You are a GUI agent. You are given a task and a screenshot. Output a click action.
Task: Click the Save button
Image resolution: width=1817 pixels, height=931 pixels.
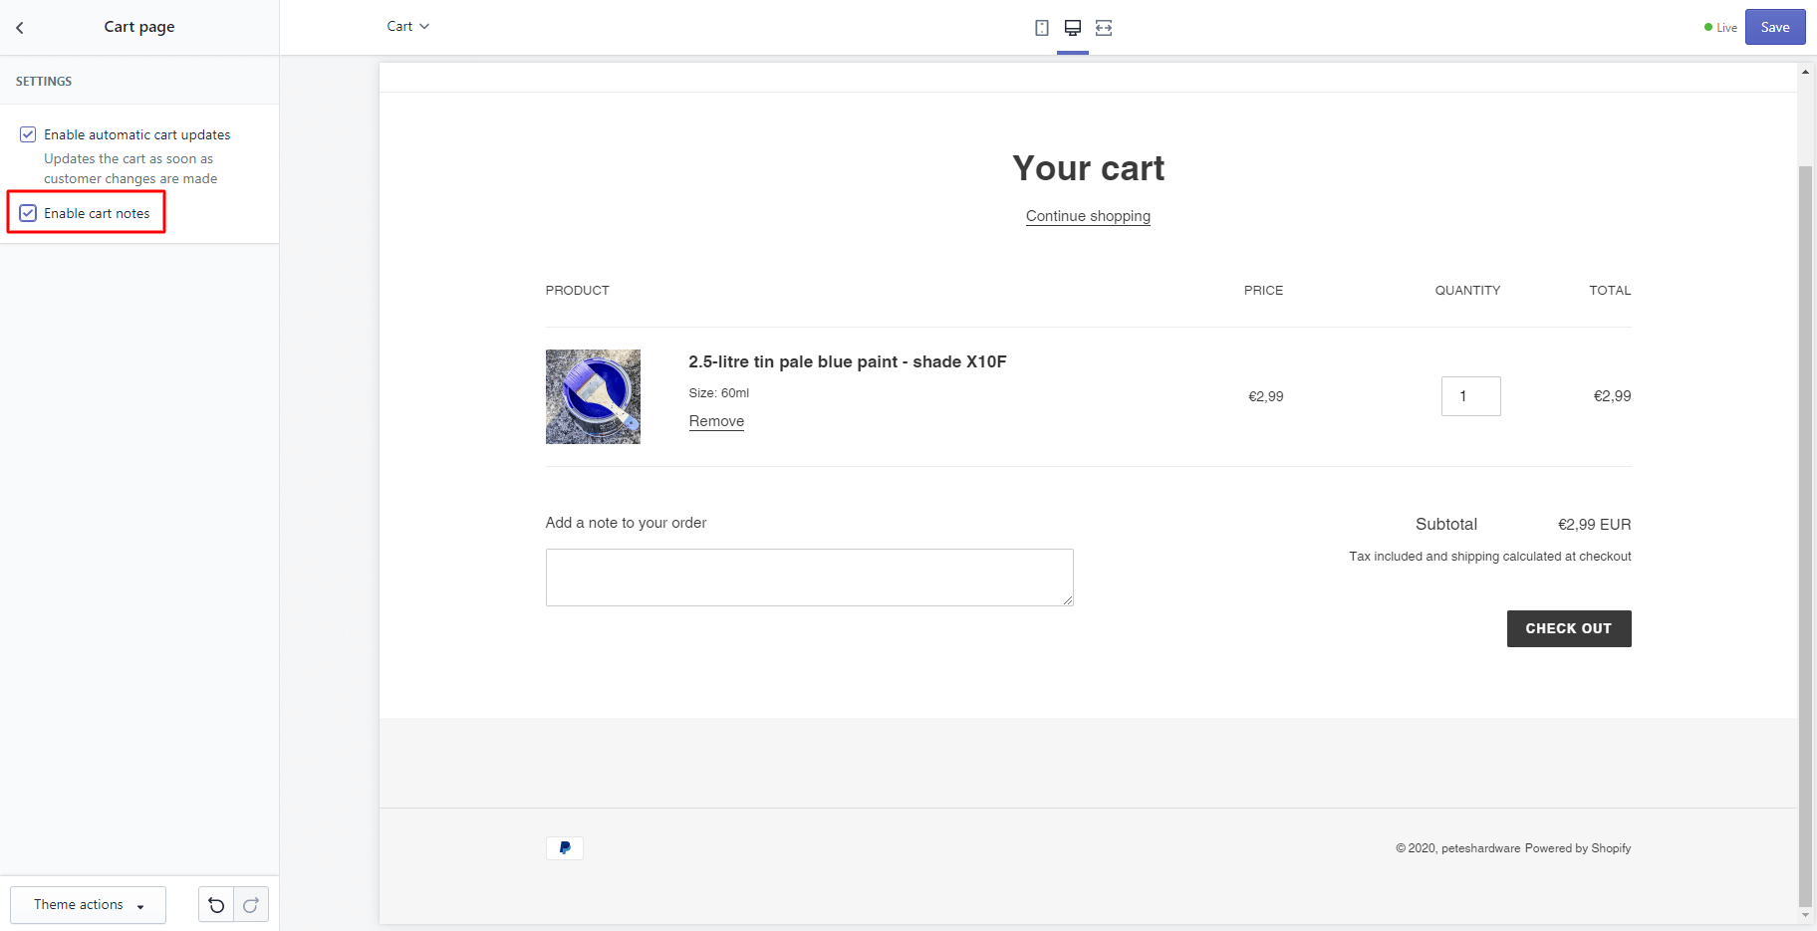tap(1775, 27)
